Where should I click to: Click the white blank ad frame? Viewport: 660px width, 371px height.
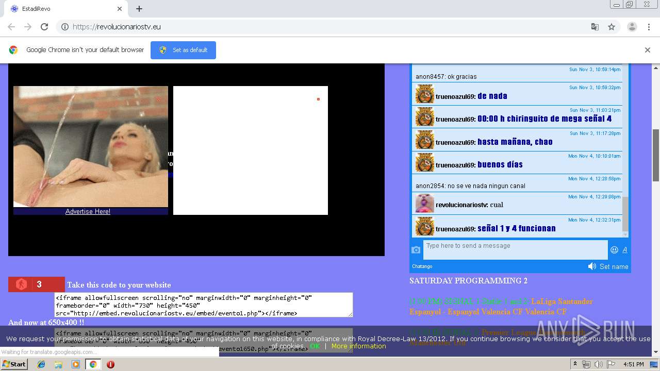(x=251, y=150)
